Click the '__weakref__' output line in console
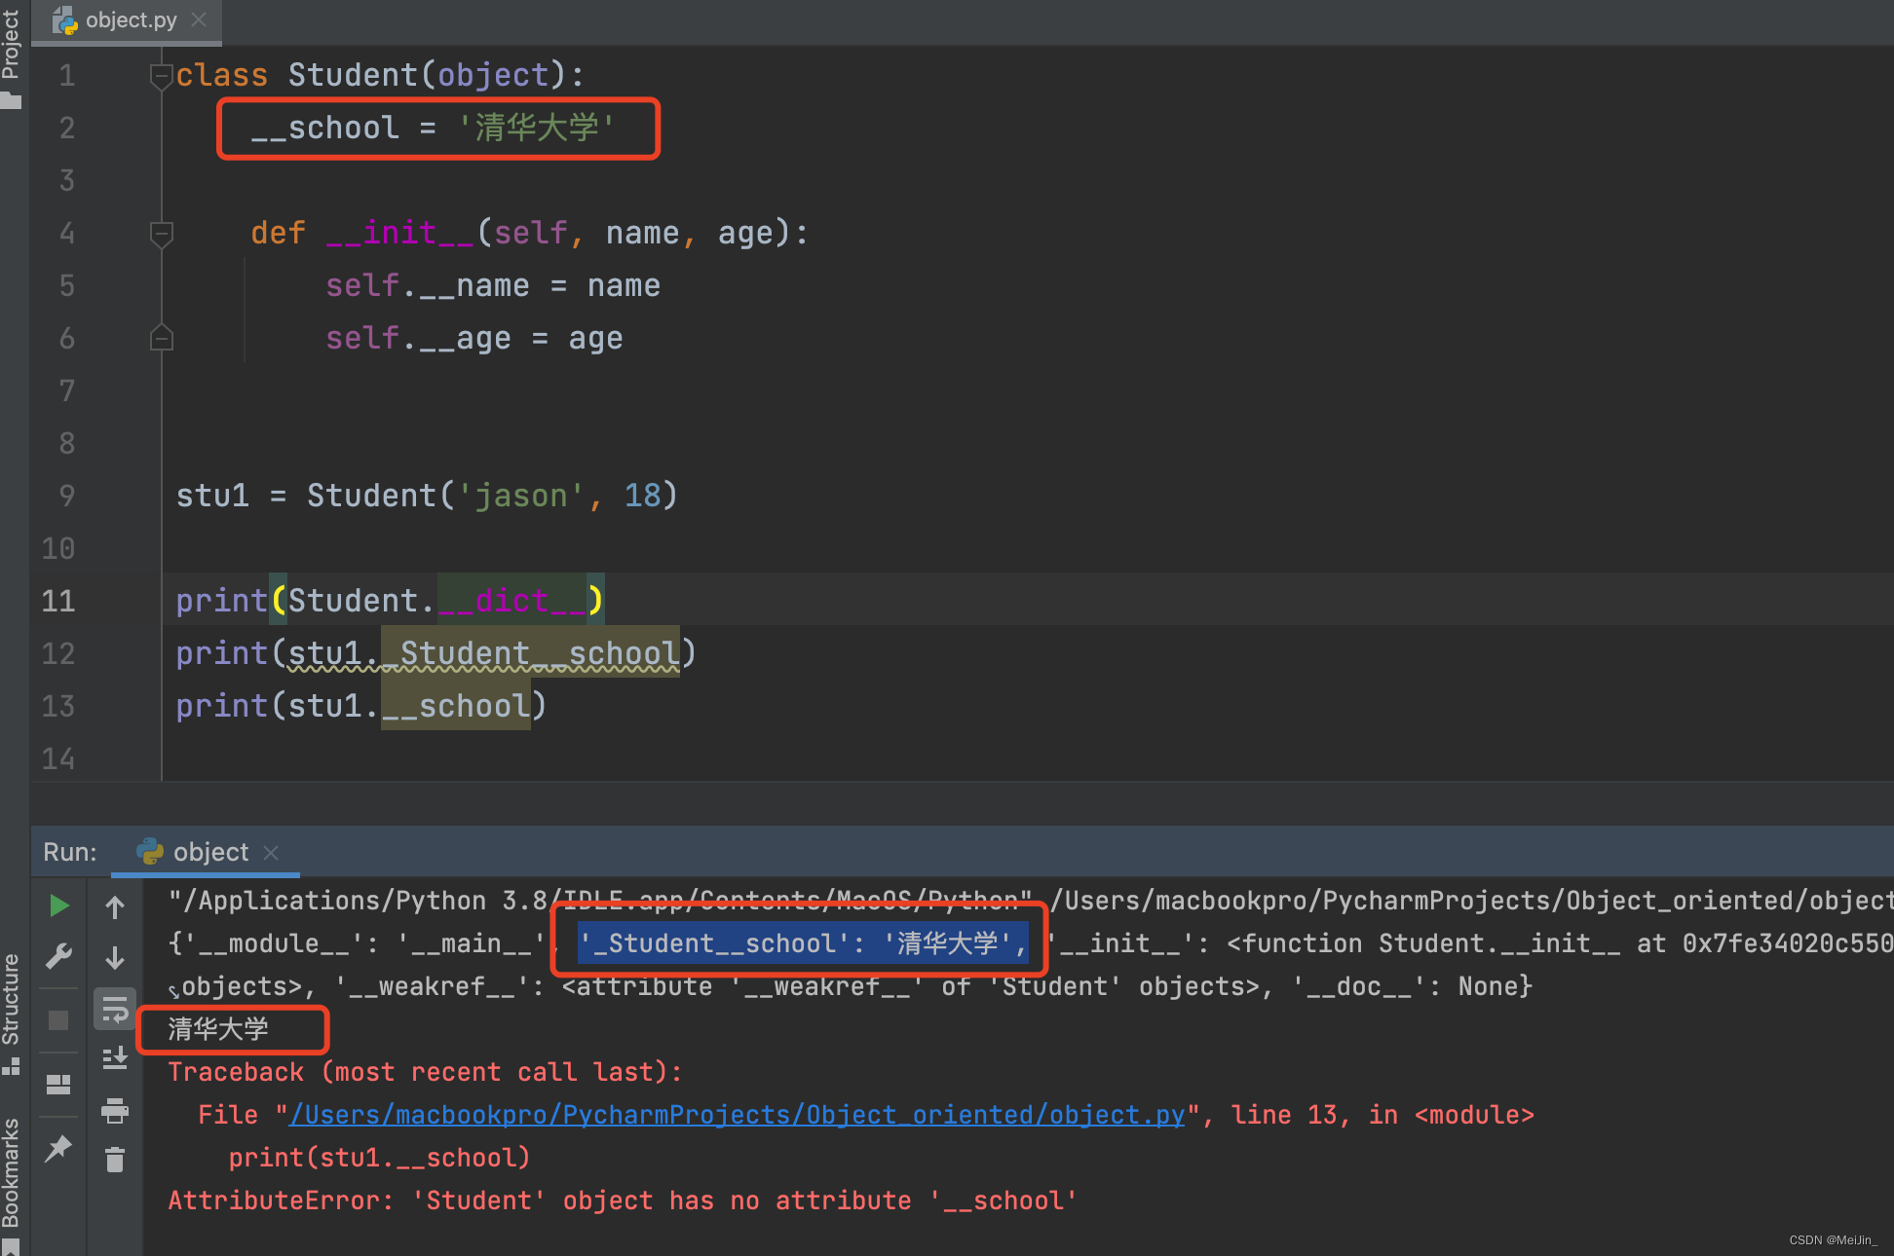Screen dimensions: 1894x1256 point(849,986)
